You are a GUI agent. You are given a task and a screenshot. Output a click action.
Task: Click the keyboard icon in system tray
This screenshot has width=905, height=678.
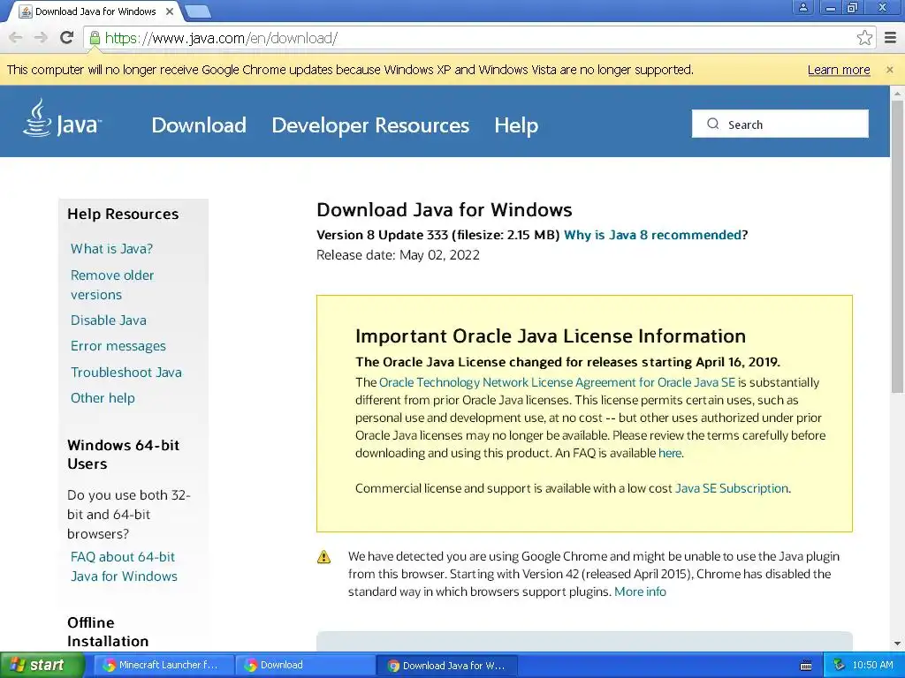(x=806, y=666)
